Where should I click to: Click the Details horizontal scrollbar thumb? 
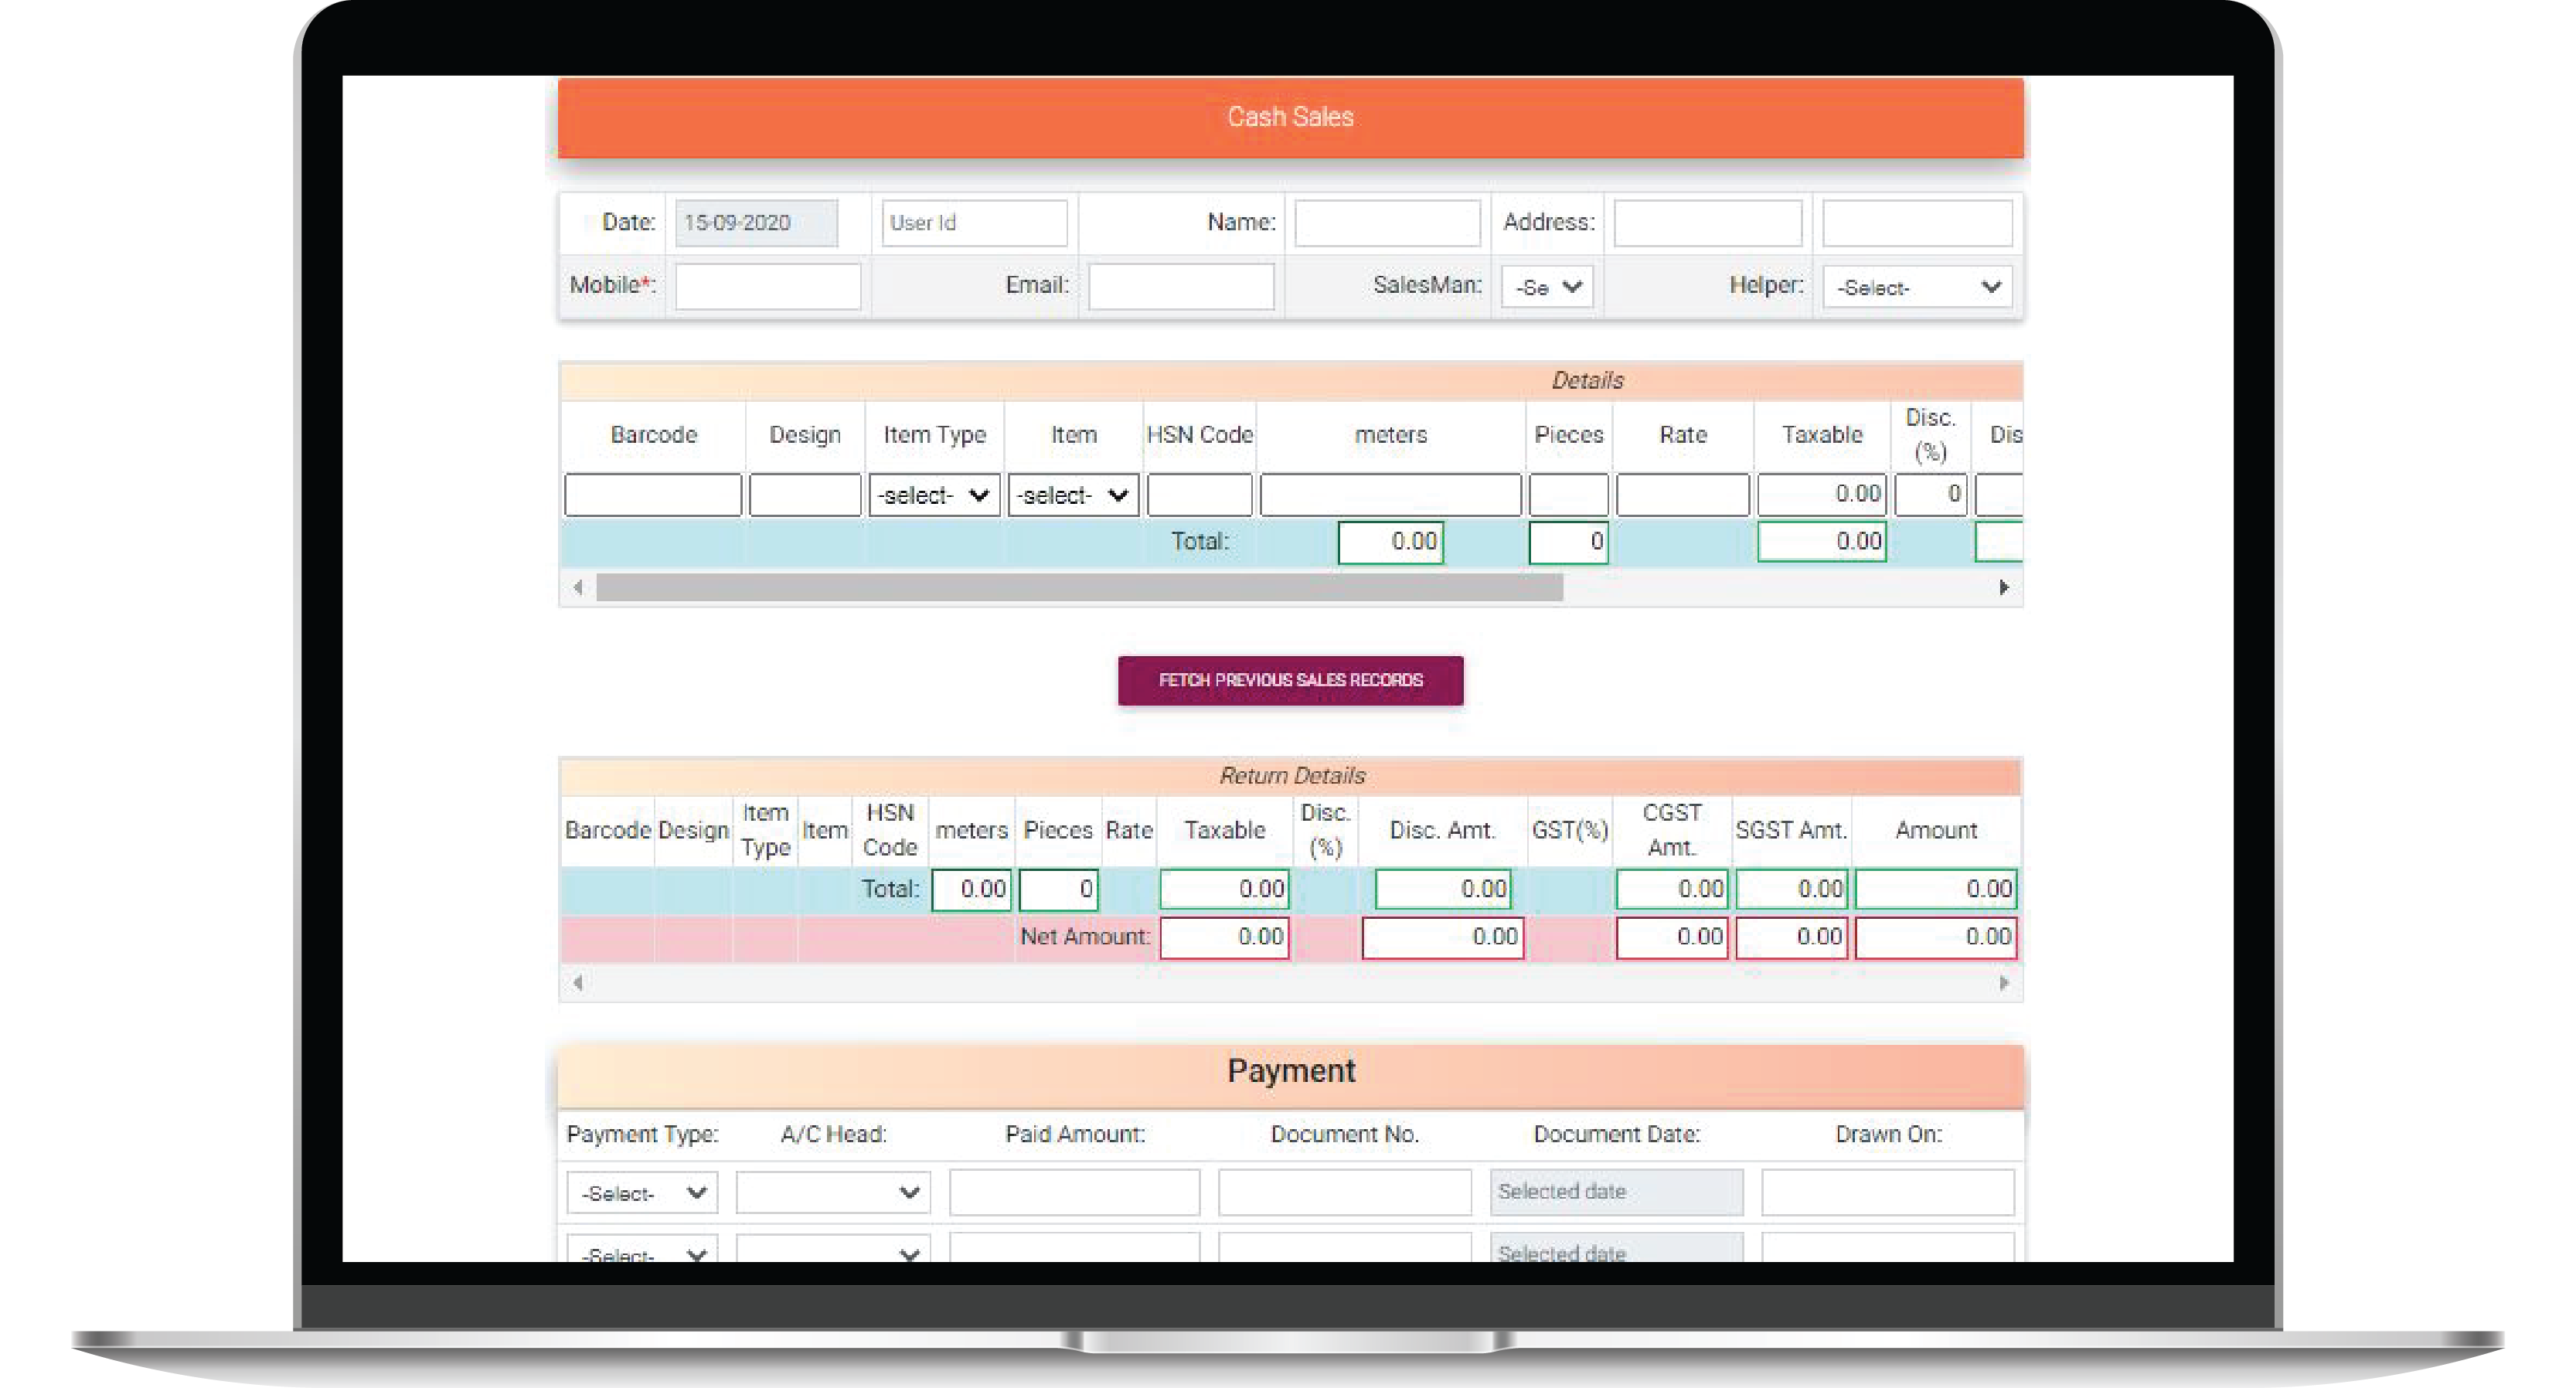tap(1080, 588)
